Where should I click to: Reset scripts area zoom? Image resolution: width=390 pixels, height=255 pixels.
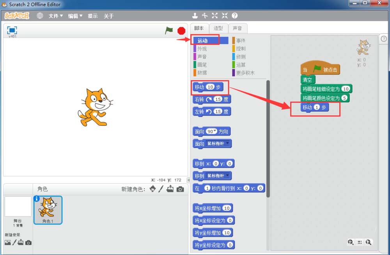[x=360, y=242]
